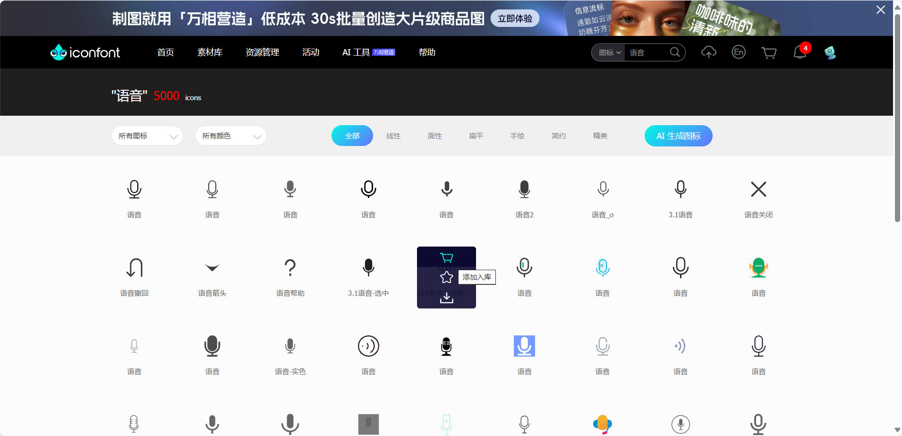
Task: Select the faint gray small microphone icon
Action: coord(135,346)
